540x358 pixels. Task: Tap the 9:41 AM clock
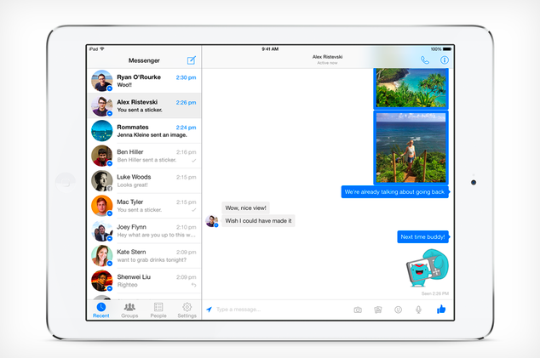point(270,49)
